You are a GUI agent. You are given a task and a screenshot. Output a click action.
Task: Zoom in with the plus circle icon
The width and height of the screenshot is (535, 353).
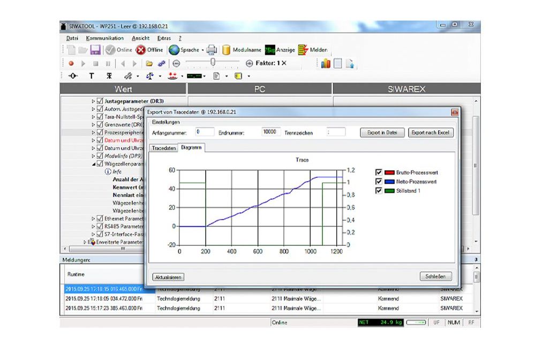point(250,63)
